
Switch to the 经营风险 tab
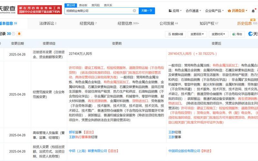click(88, 24)
